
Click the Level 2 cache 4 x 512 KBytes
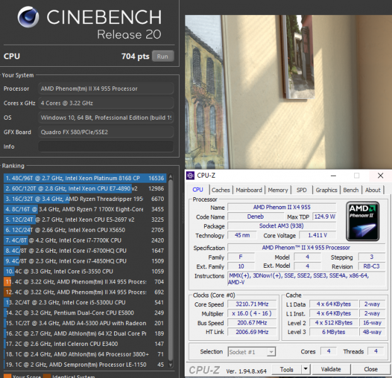(333, 323)
